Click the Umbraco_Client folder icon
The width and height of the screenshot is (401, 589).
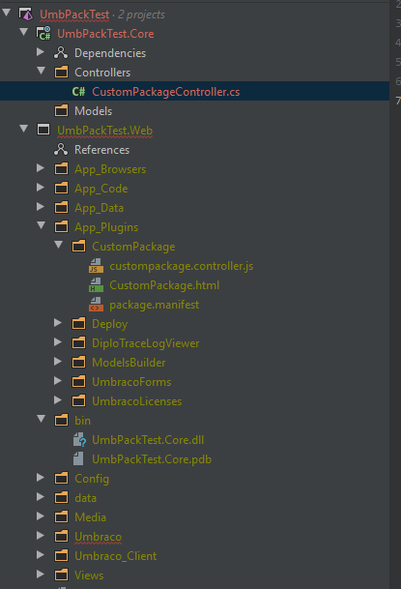tap(61, 556)
